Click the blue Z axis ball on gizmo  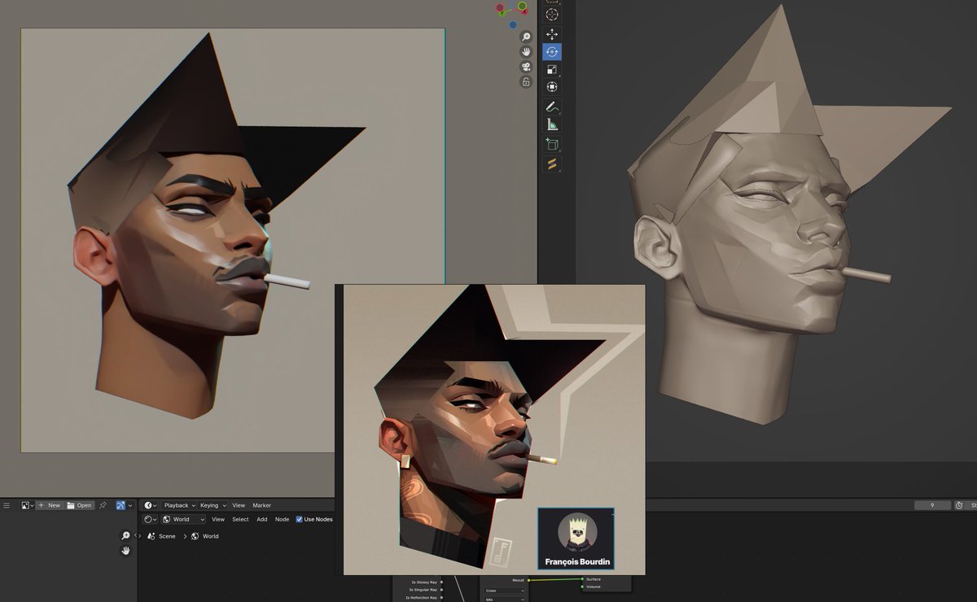[x=513, y=25]
